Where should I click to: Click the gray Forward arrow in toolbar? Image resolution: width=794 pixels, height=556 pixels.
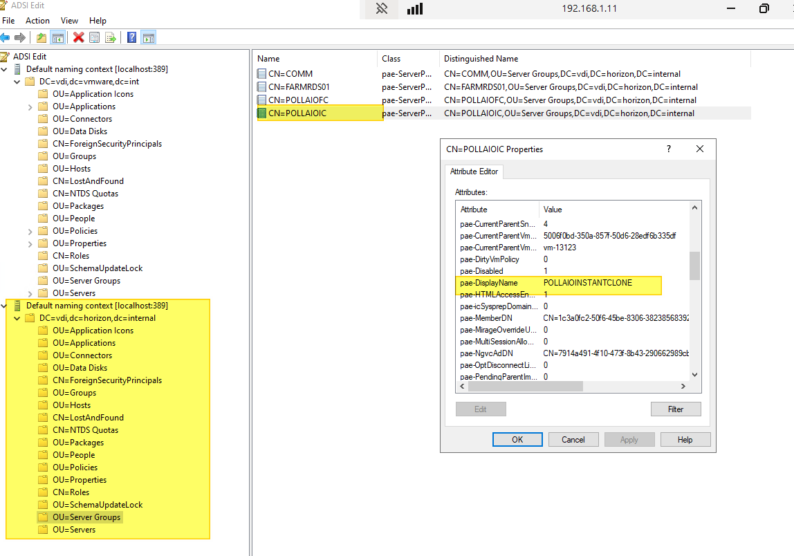tap(20, 37)
